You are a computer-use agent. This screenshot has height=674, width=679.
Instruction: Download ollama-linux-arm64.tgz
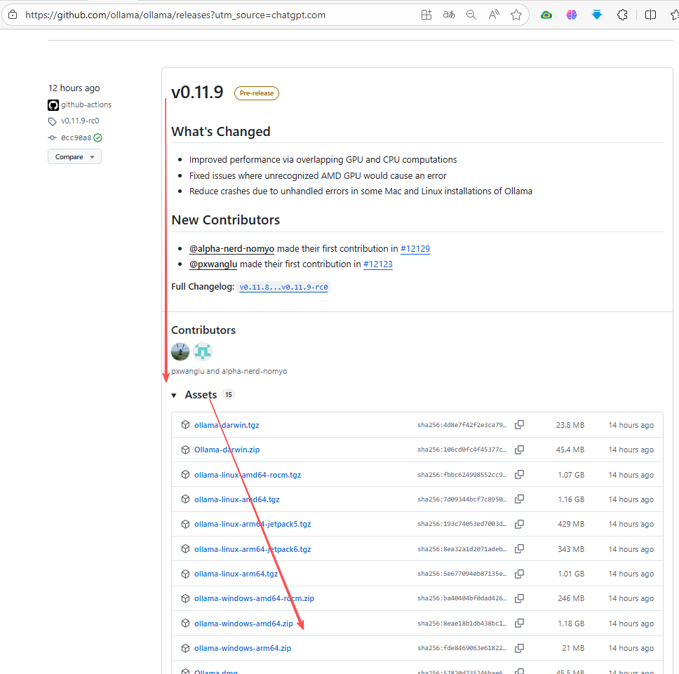click(x=236, y=574)
